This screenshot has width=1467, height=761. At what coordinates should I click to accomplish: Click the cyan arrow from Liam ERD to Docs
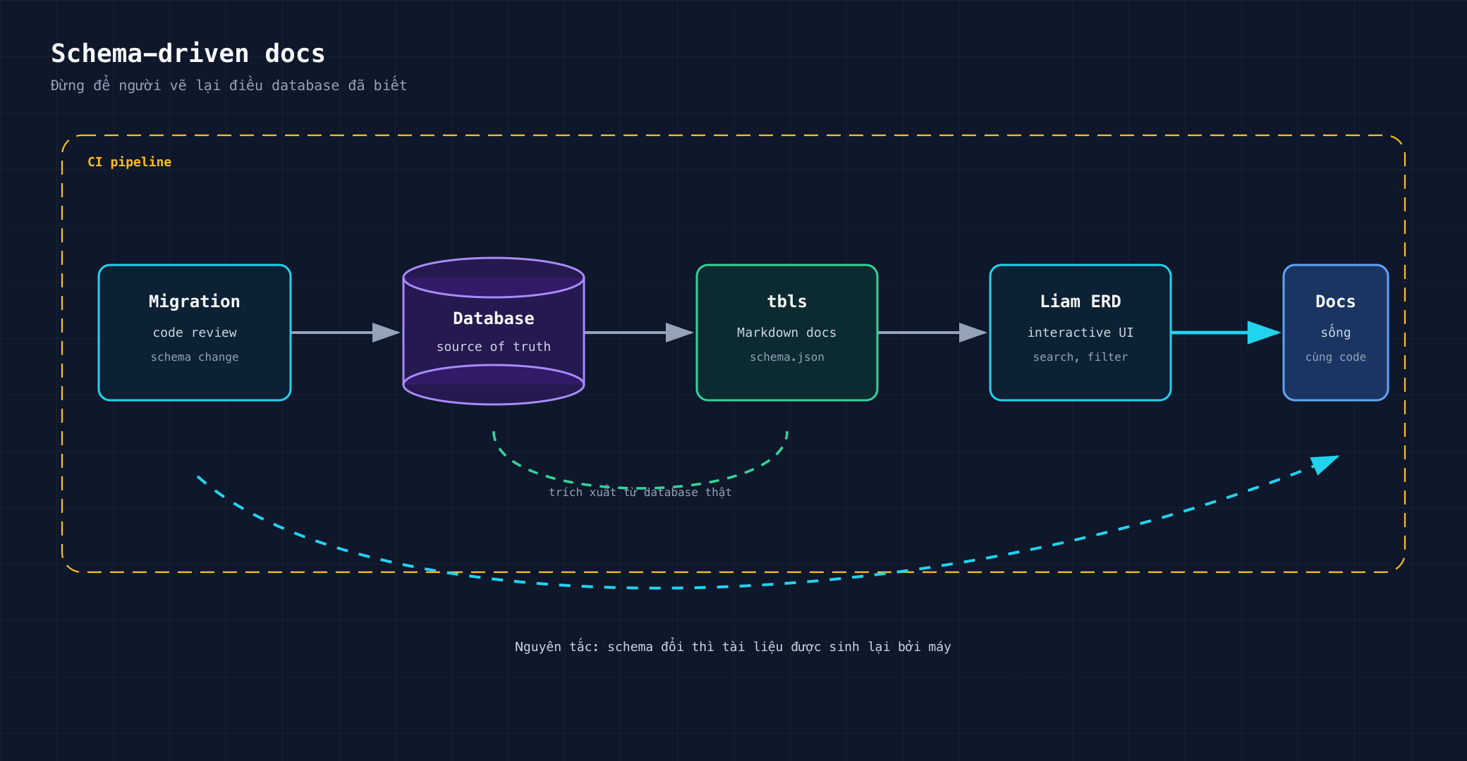click(1226, 333)
